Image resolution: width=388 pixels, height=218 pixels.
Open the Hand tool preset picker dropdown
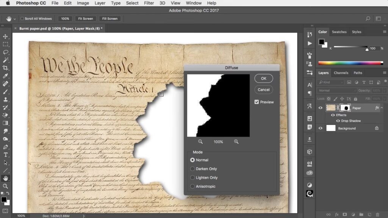pos(15,19)
